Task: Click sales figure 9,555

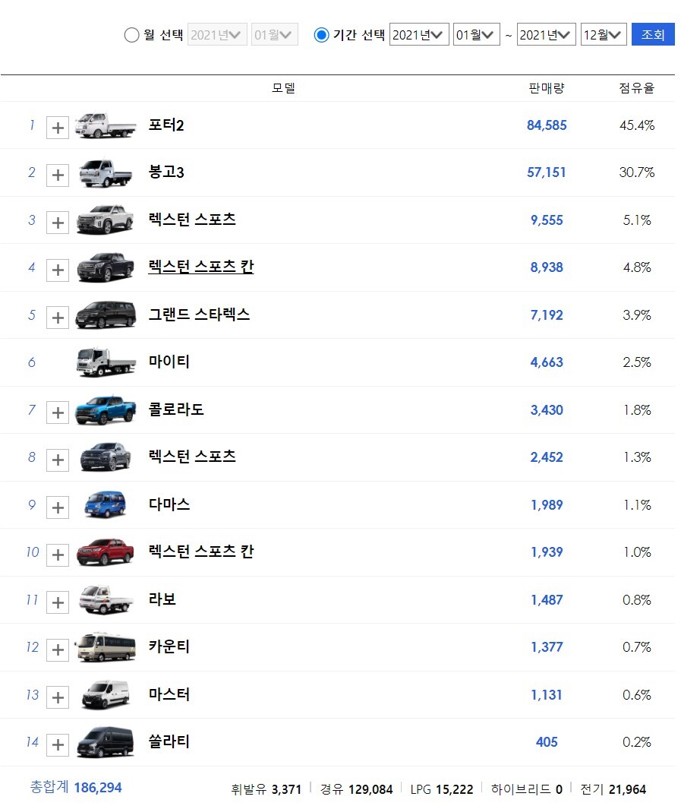Action: point(547,220)
